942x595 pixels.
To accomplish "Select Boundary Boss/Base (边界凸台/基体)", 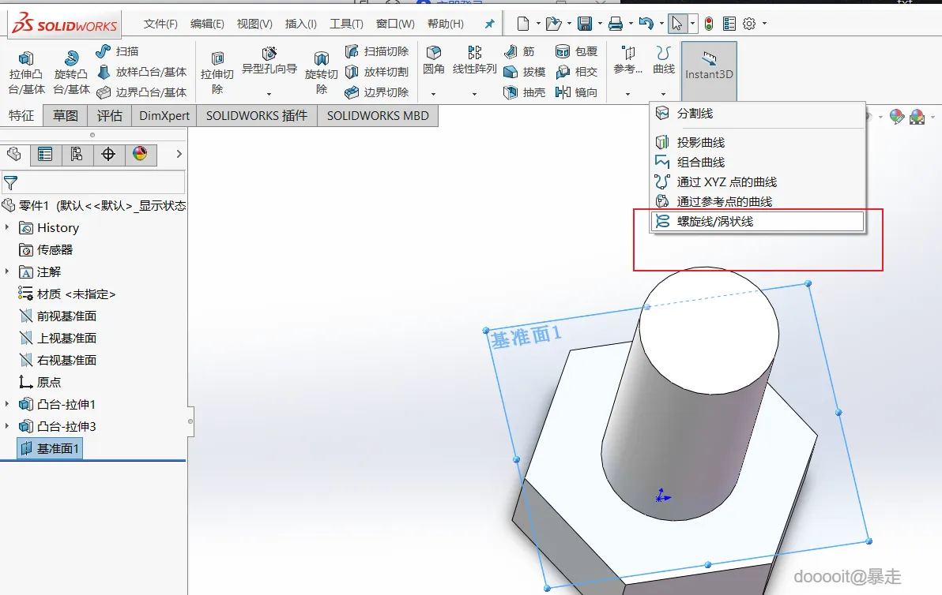I will tap(141, 92).
